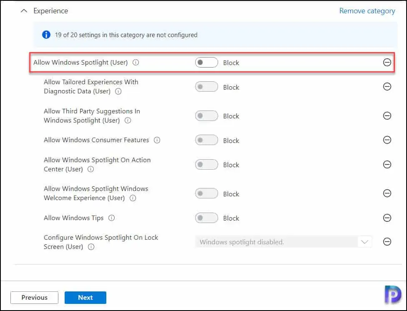Click the Next button
The height and width of the screenshot is (311, 407).
point(85,298)
